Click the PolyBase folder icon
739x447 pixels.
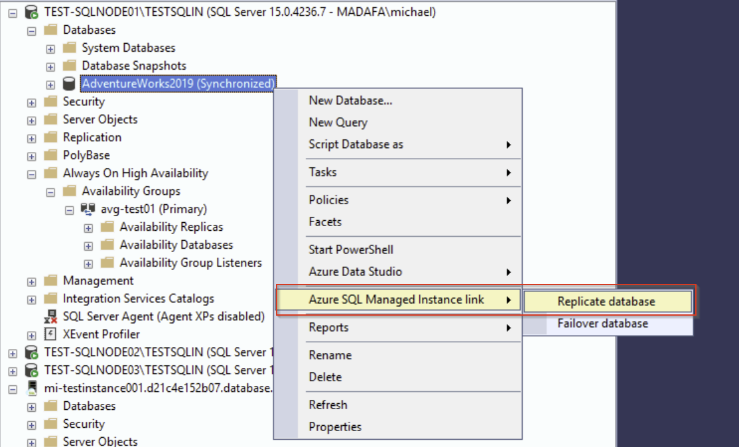[x=50, y=155]
